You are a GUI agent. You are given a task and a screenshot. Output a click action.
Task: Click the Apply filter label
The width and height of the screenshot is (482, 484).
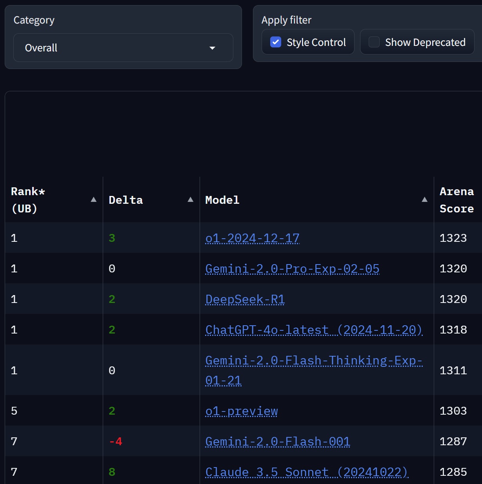coord(286,20)
